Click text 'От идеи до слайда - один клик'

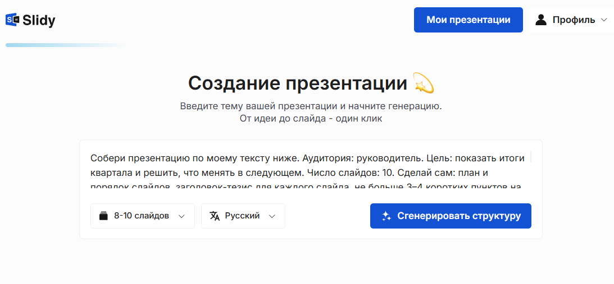pos(311,119)
